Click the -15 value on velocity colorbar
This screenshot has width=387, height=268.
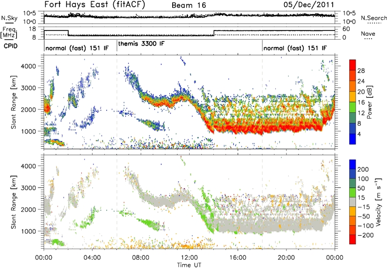[364, 207]
